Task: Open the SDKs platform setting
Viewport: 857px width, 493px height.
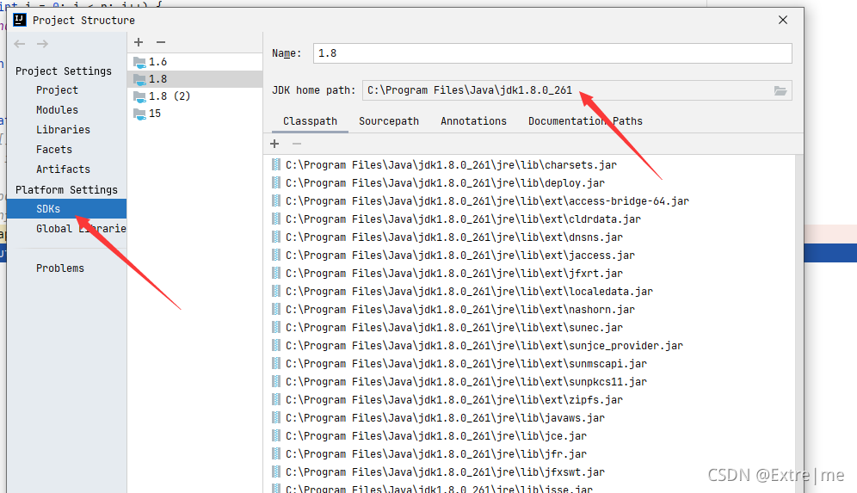Action: [x=66, y=209]
